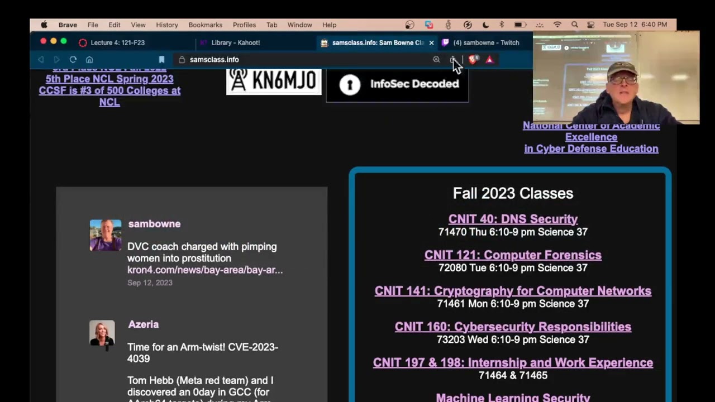This screenshot has height=402, width=715.
Task: Reload the samsclass.info page
Action: (73, 59)
